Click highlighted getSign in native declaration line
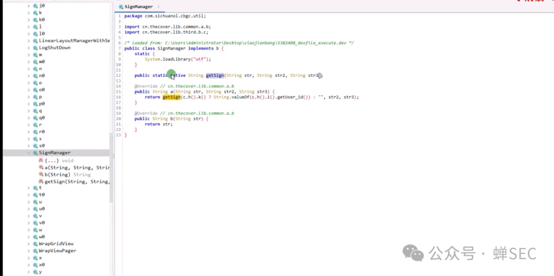 coord(215,75)
